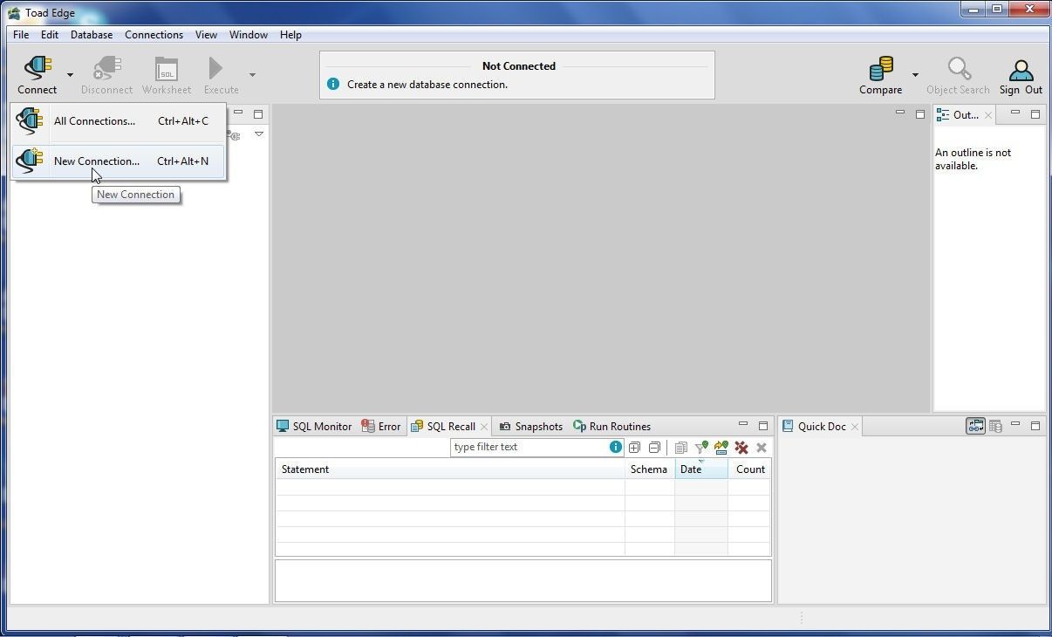This screenshot has height=637, width=1052.
Task: Close the Outline tab
Action: coord(988,115)
